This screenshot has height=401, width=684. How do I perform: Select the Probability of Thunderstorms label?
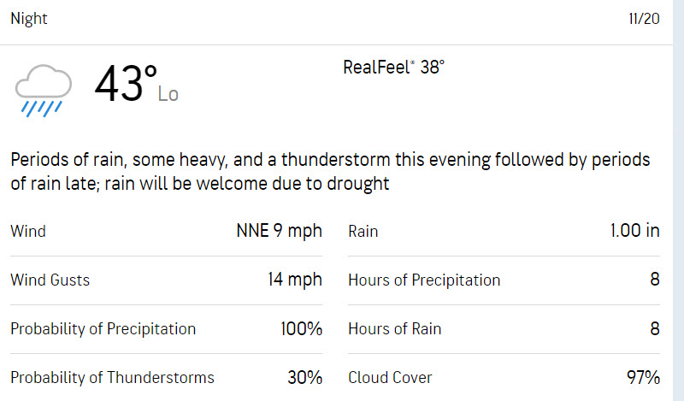point(112,377)
